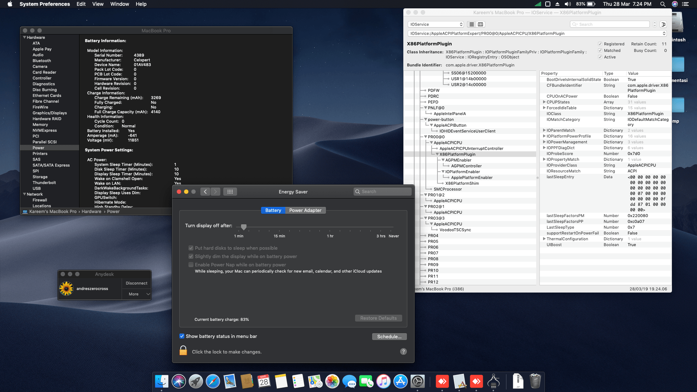The height and width of the screenshot is (392, 697).
Task: Collapse the Hardware section in System Information
Action: pyautogui.click(x=24, y=37)
